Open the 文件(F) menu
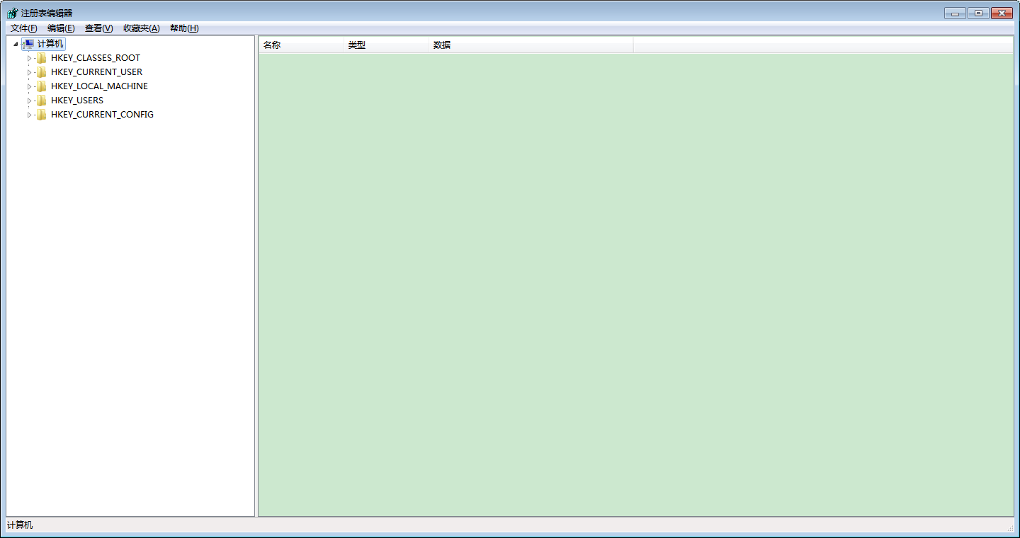The height and width of the screenshot is (538, 1020). (x=23, y=28)
